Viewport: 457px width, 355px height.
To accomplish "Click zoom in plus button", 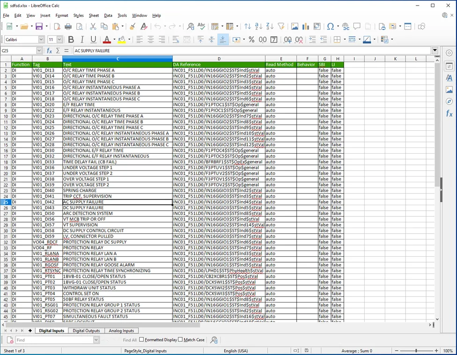I will tap(436, 351).
